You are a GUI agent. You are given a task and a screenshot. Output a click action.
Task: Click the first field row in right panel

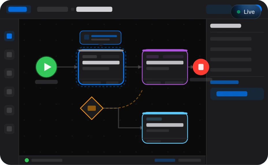coord(231,39)
